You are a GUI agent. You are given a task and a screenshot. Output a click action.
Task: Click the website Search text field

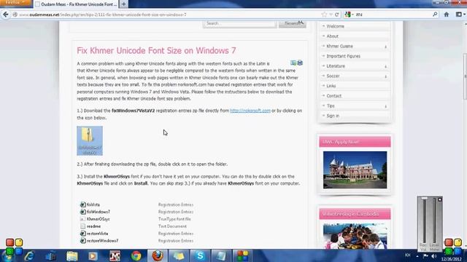point(239,23)
